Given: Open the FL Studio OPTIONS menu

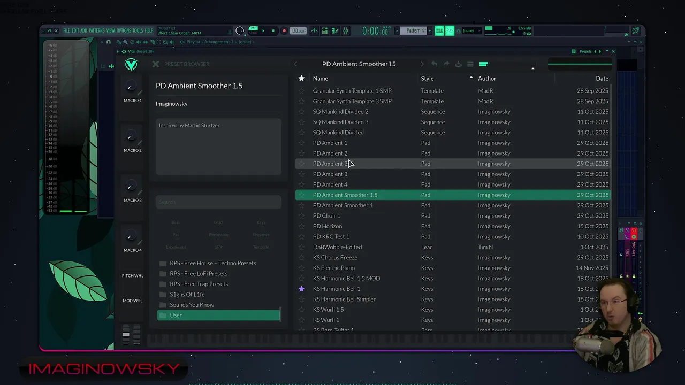Looking at the screenshot, I should click(124, 31).
